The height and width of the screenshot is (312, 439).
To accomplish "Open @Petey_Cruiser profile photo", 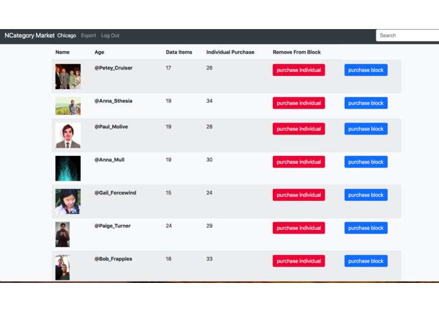I will [68, 76].
